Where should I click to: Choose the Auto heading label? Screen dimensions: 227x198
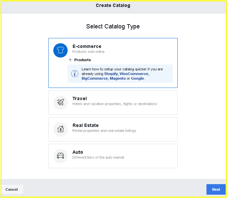(78, 152)
